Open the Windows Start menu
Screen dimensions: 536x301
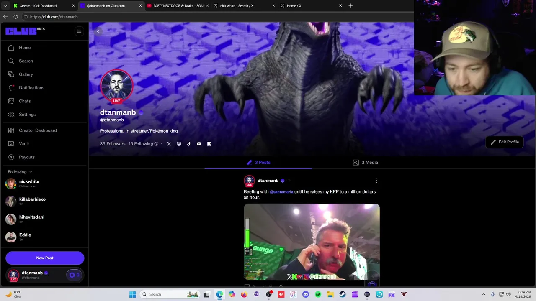132,294
